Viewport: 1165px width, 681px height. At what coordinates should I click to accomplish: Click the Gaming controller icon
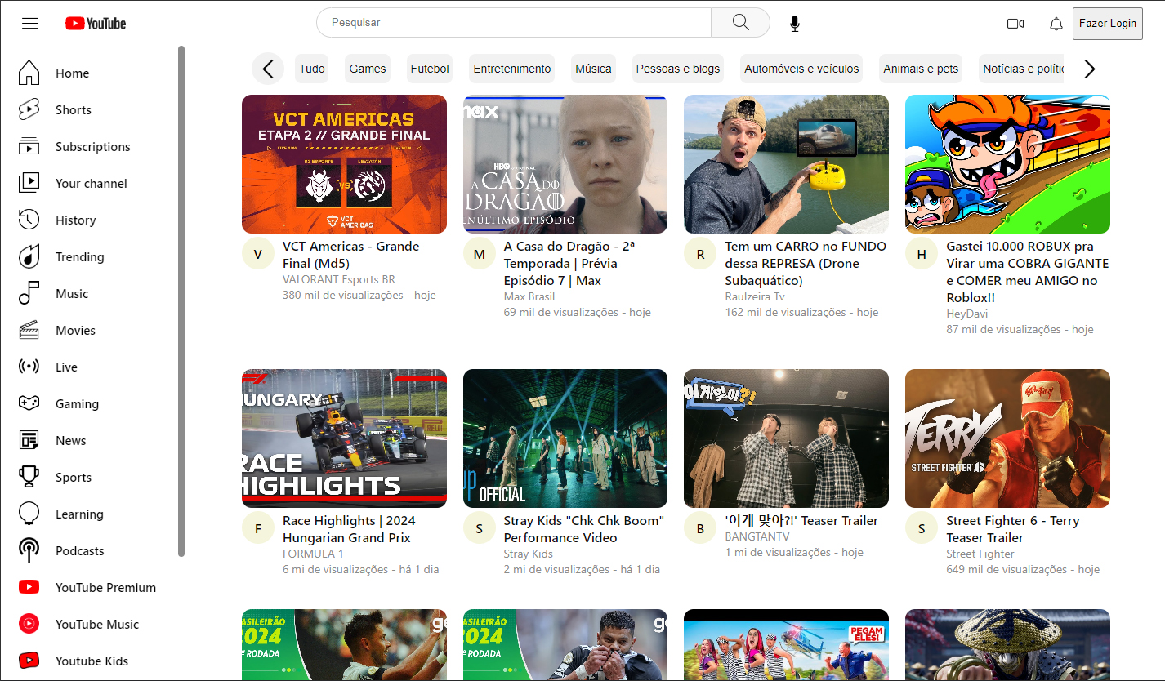pos(29,403)
